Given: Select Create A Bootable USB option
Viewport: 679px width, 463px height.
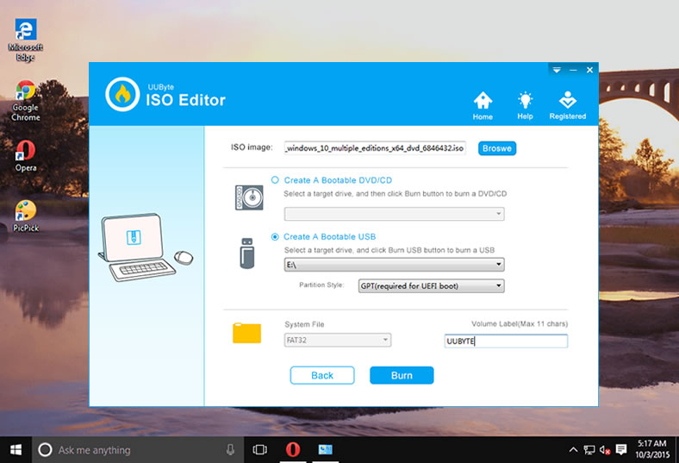Looking at the screenshot, I should click(x=276, y=236).
